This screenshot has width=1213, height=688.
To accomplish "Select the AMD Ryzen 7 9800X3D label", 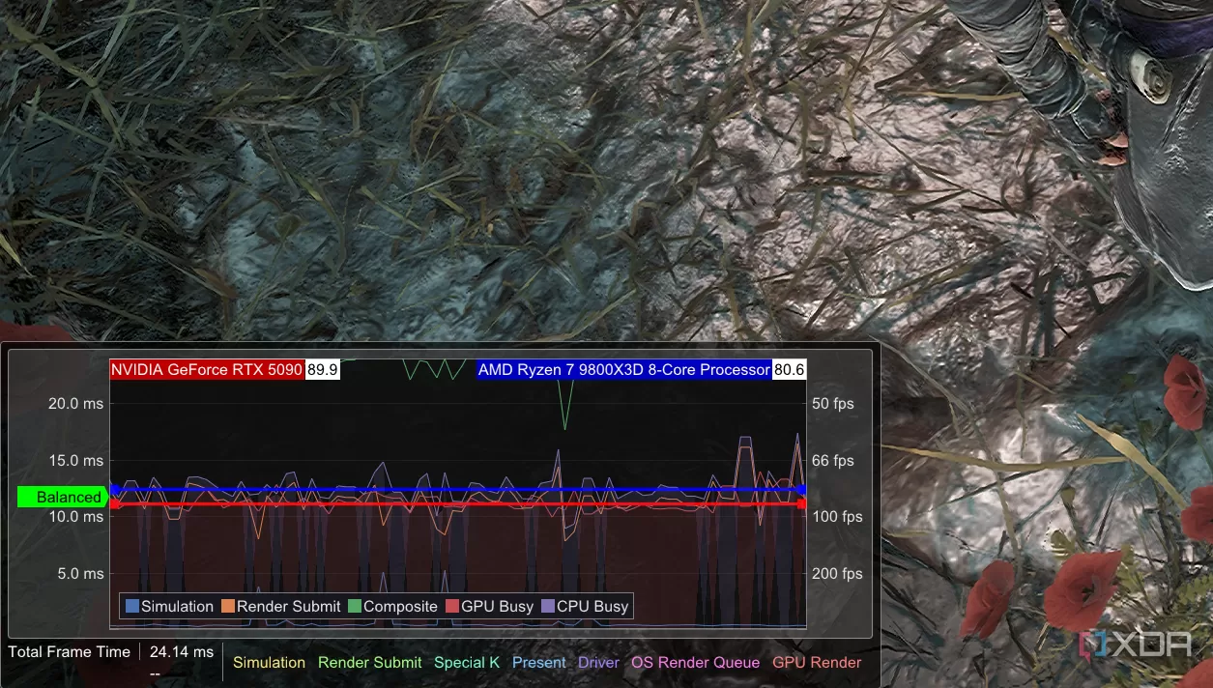I will pyautogui.click(x=623, y=369).
